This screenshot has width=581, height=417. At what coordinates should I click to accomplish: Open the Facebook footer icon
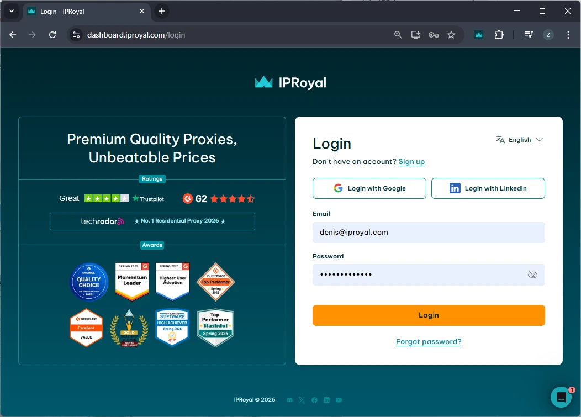314,400
